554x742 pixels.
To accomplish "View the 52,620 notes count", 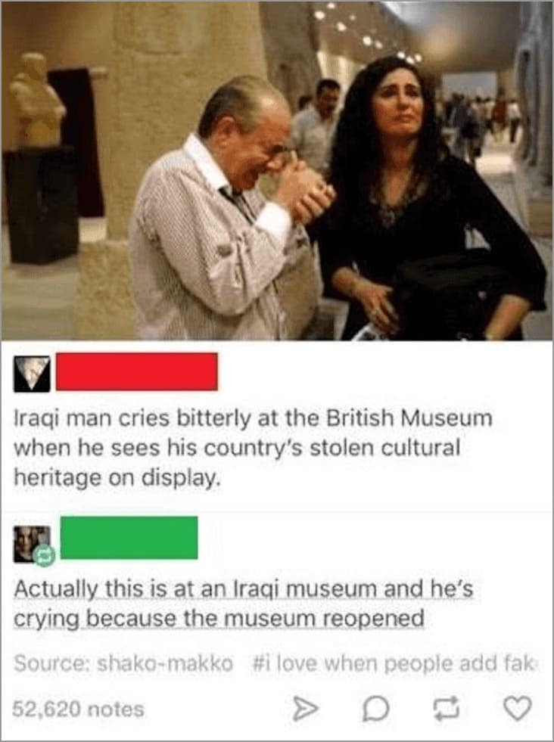I will (x=78, y=709).
